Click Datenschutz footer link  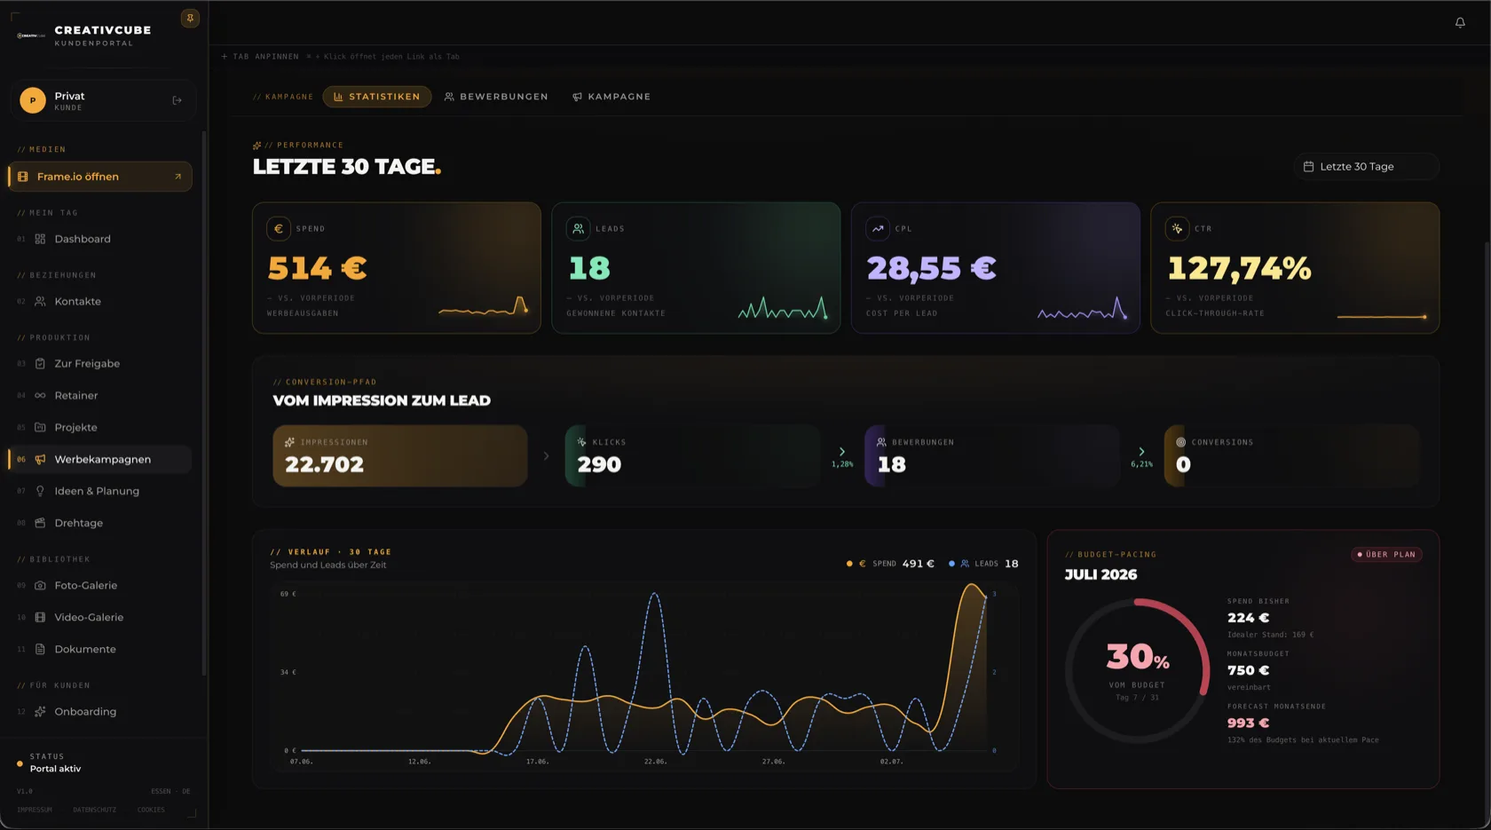94,810
